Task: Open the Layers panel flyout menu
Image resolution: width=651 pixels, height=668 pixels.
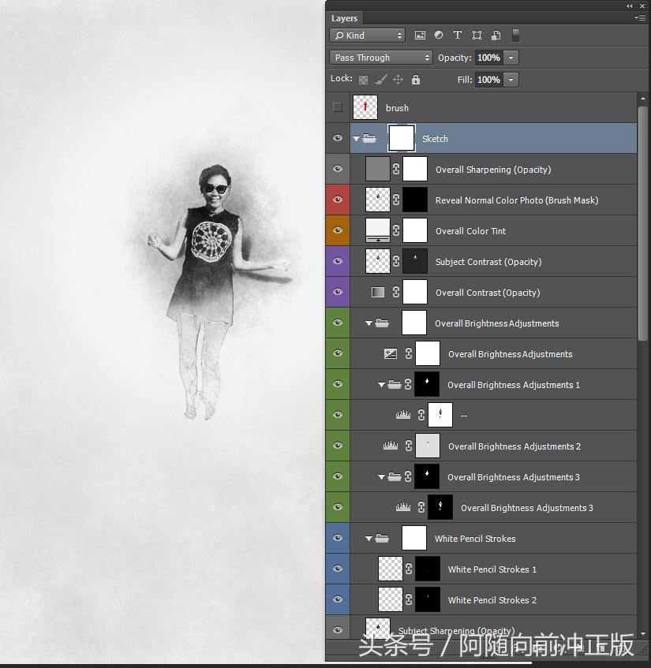Action: tap(641, 17)
